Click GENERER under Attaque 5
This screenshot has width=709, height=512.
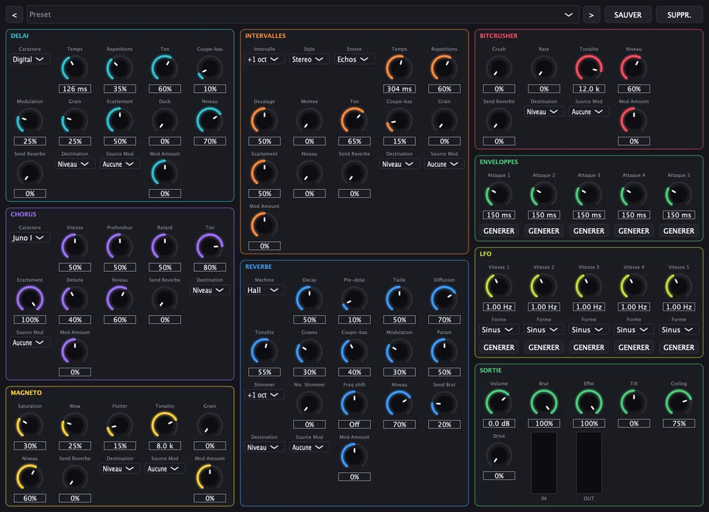[679, 231]
